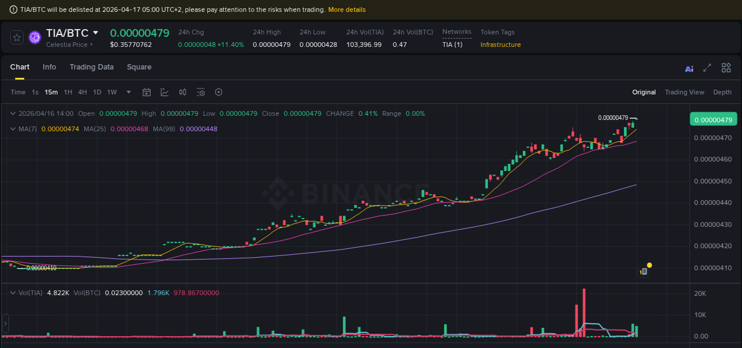Select the 15m interval

click(x=51, y=92)
